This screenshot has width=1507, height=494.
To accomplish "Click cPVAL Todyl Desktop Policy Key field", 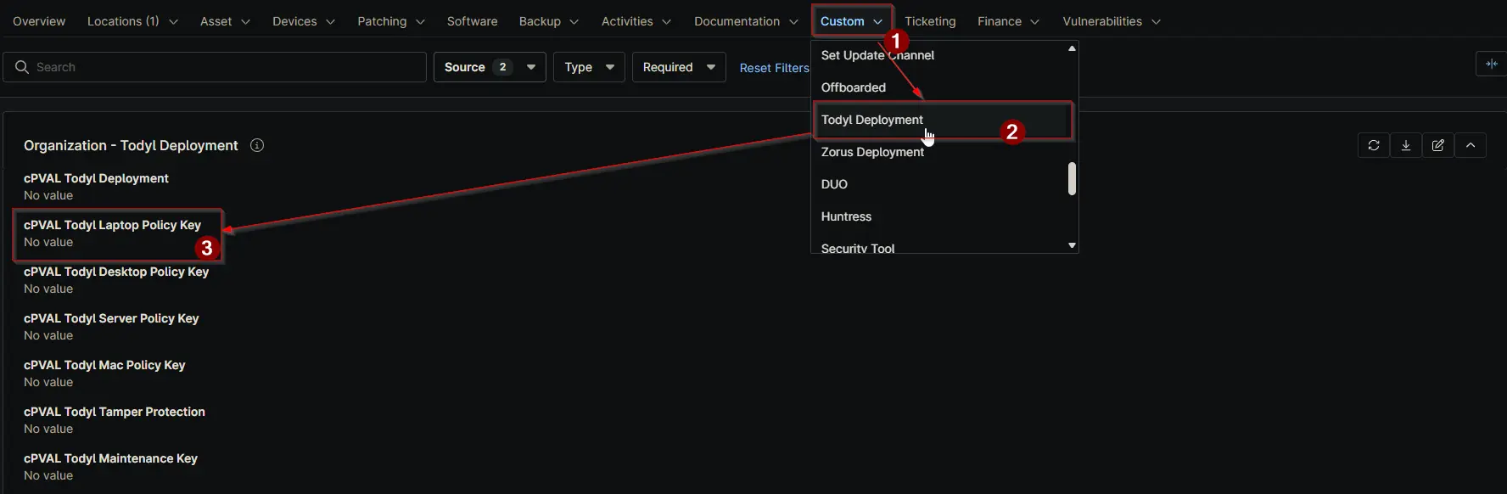I will (116, 280).
